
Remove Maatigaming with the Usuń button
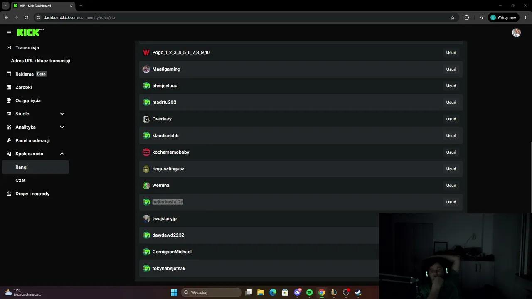coord(451,69)
